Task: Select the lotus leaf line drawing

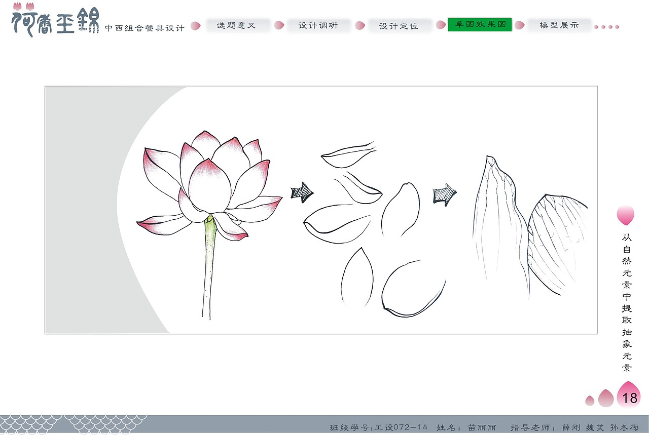Action: pos(530,226)
